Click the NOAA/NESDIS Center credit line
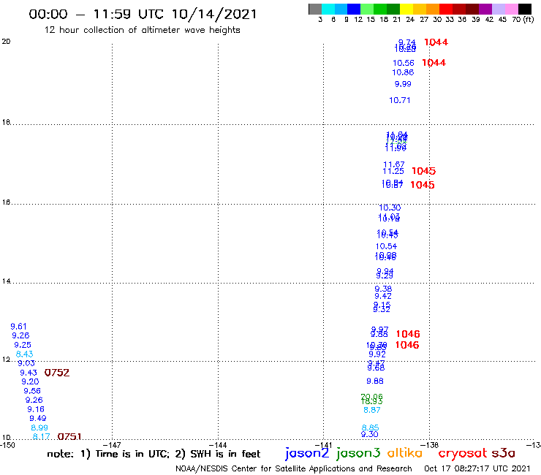The width and height of the screenshot is (541, 475). 294,468
